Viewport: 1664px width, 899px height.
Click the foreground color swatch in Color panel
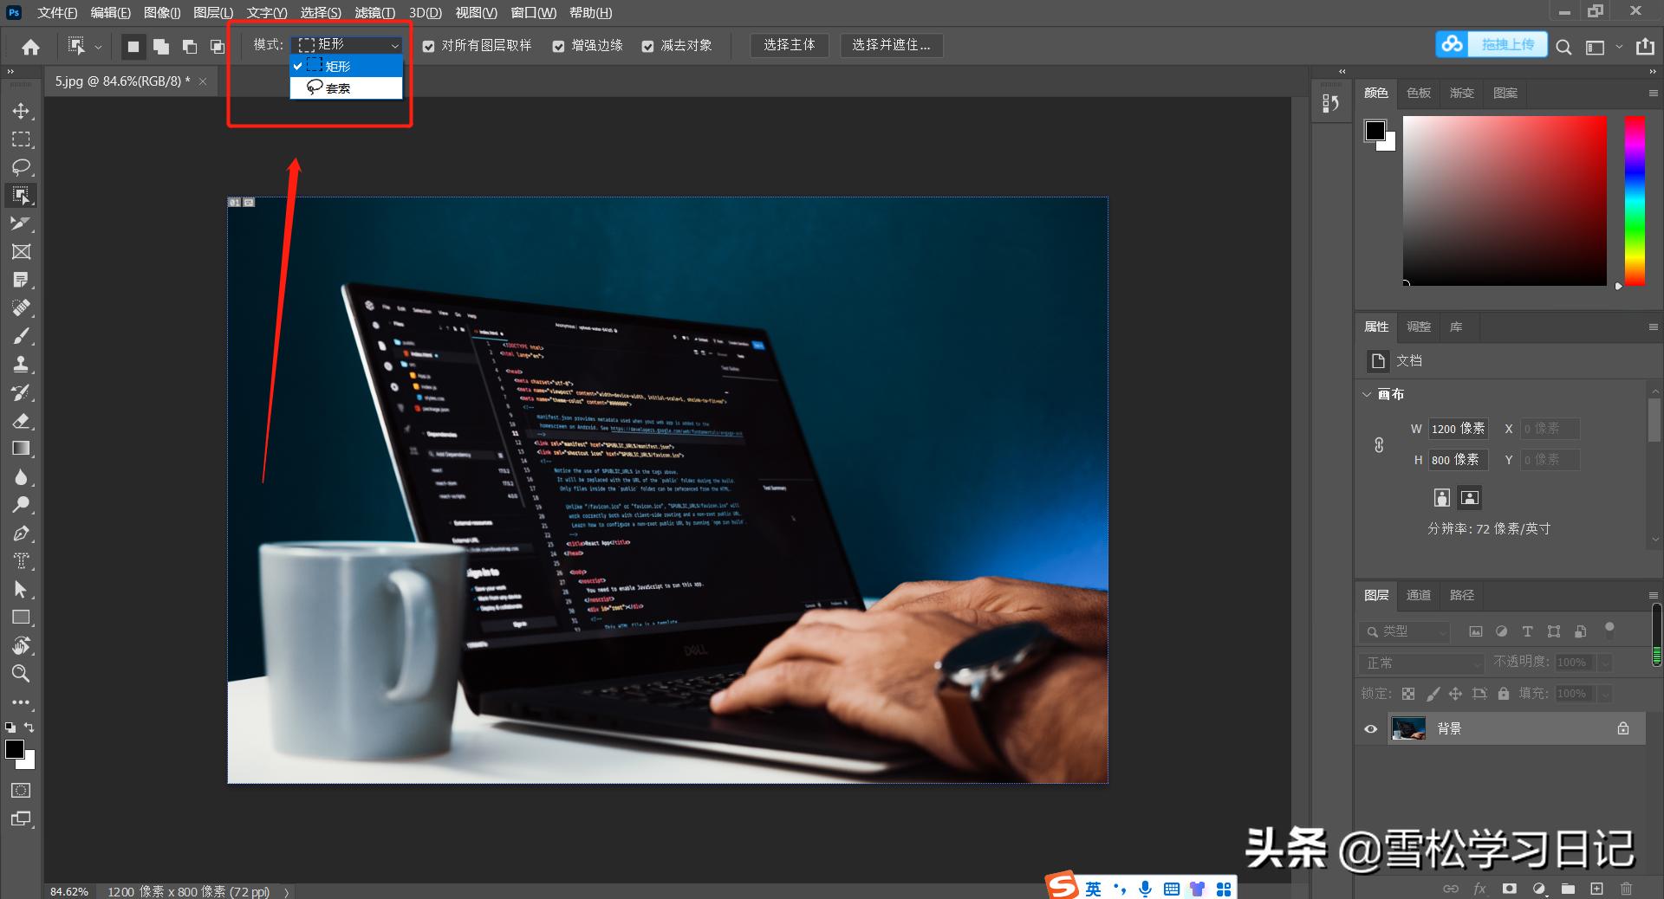(1375, 130)
